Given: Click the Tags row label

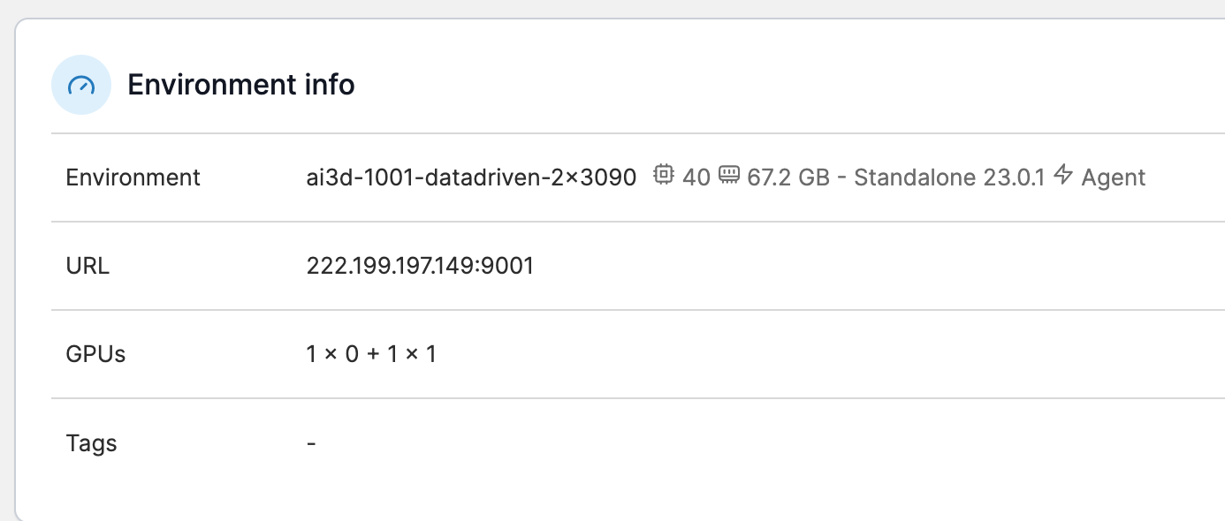Looking at the screenshot, I should coord(91,442).
